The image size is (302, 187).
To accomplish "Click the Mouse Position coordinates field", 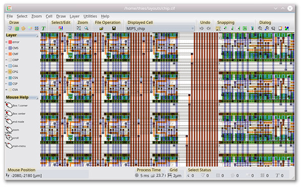I will (x=47, y=175).
